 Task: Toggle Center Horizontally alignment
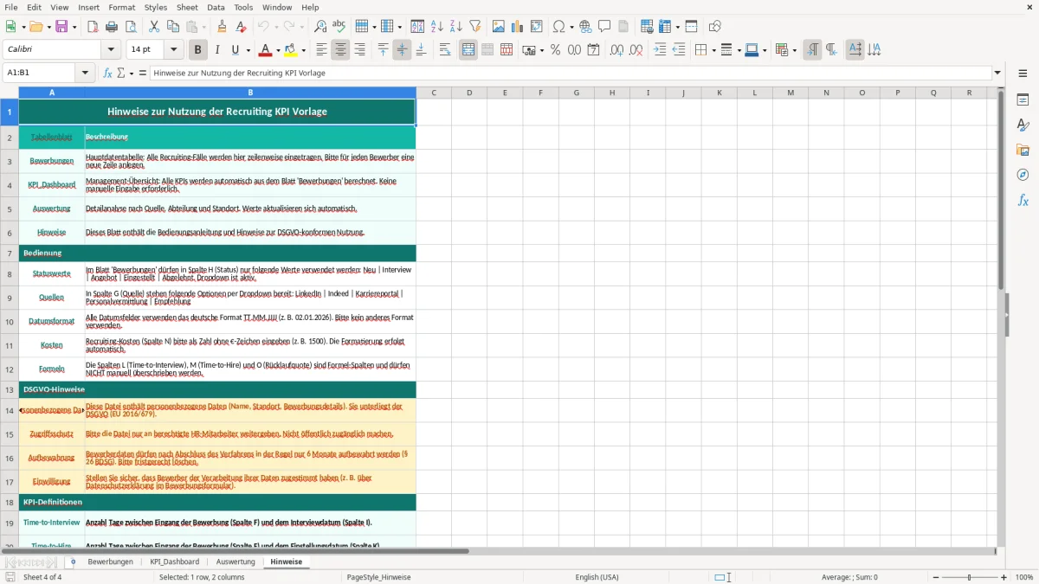click(x=340, y=50)
